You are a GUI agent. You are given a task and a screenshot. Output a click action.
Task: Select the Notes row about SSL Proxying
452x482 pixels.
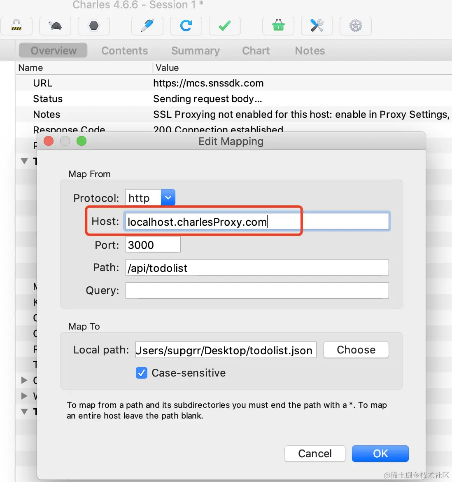[x=233, y=115]
